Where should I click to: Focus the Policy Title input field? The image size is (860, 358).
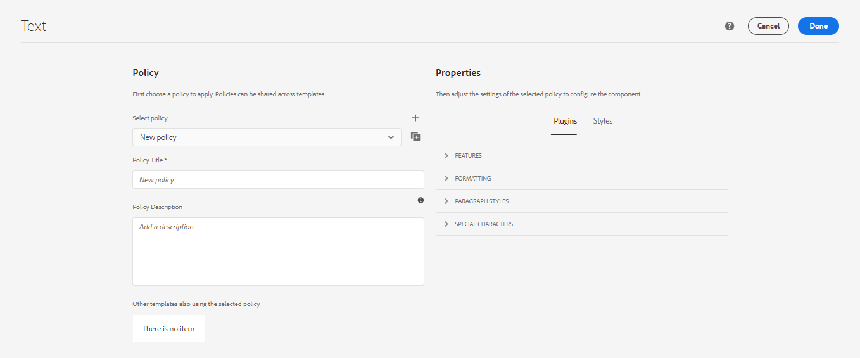[x=278, y=180]
